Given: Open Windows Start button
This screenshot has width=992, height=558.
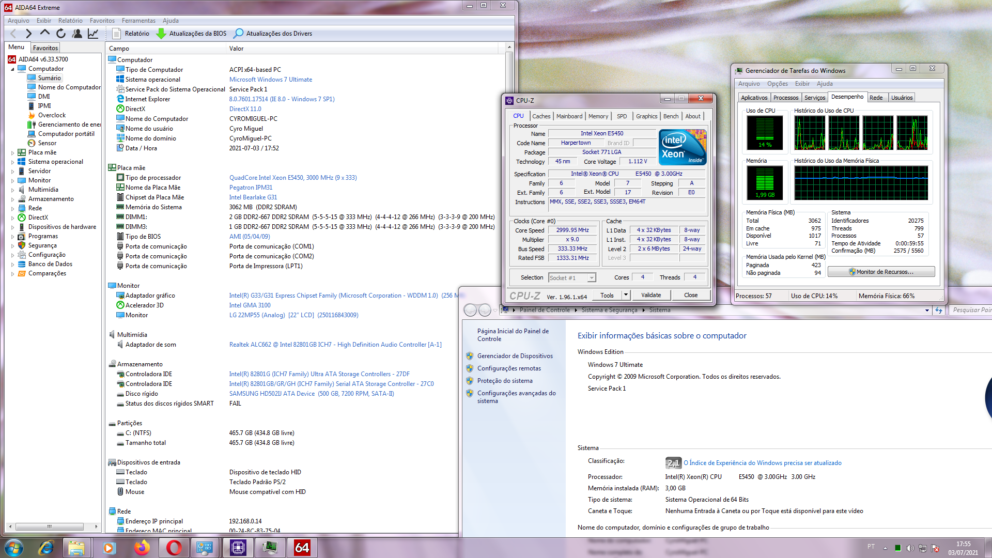Looking at the screenshot, I should (13, 548).
